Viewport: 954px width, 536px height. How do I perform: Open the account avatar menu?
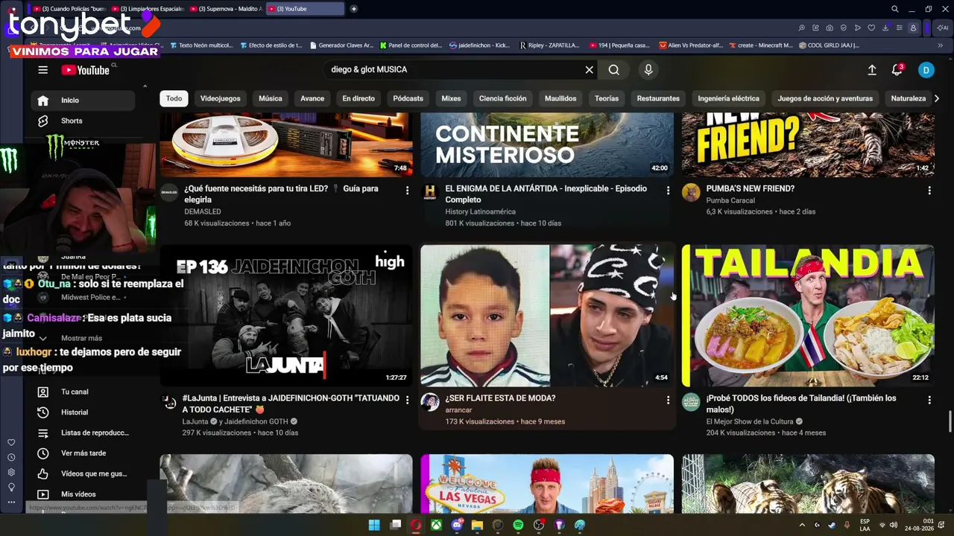tap(926, 70)
